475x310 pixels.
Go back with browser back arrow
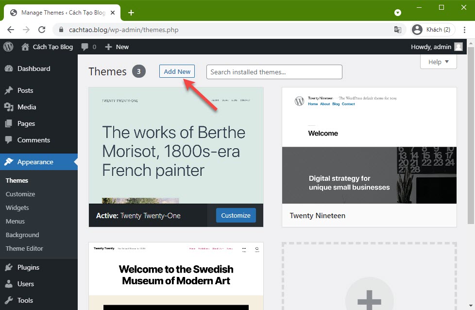(x=11, y=30)
